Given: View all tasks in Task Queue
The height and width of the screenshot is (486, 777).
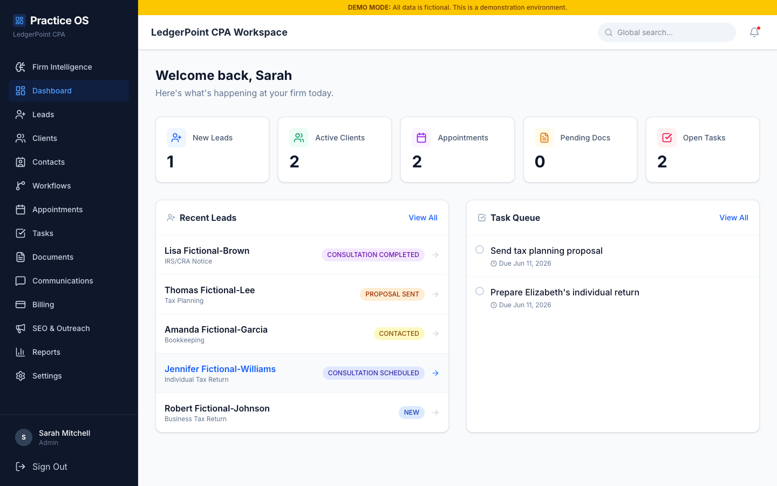Looking at the screenshot, I should tap(734, 218).
